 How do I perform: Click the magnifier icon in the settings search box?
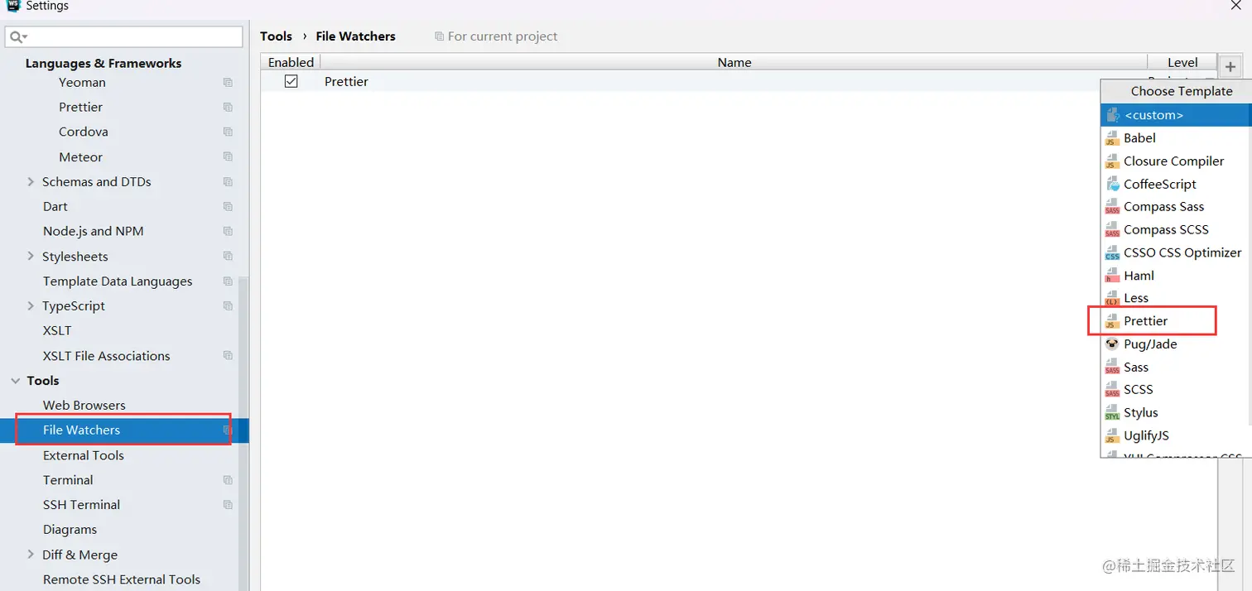pos(17,37)
